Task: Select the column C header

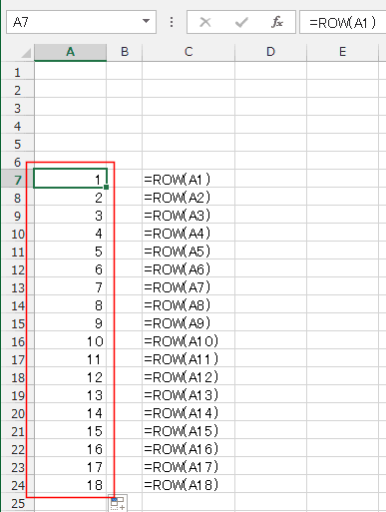Action: [x=189, y=52]
